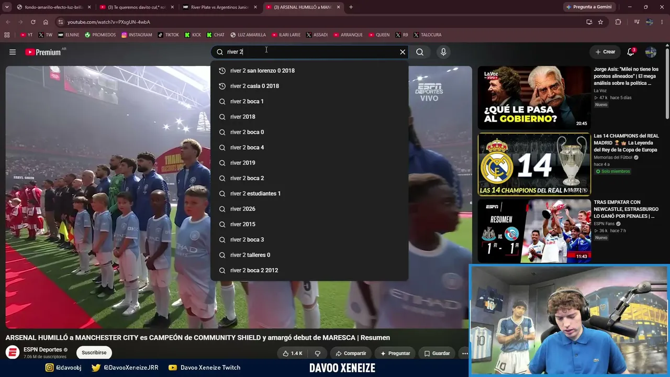
Task: Select suggestion river 2 san lorenzo 0 2018
Action: click(x=309, y=71)
